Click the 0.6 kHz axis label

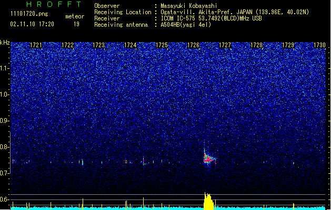tap(5, 199)
